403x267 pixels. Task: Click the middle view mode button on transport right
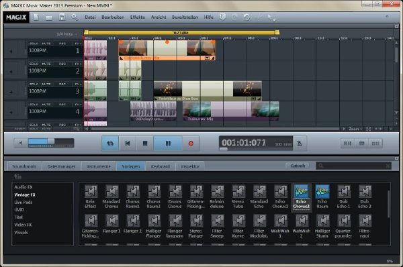[x=361, y=144]
